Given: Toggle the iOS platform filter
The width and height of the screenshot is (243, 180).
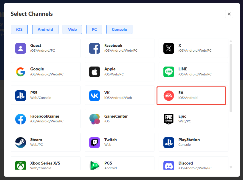Looking at the screenshot, I should (19, 29).
